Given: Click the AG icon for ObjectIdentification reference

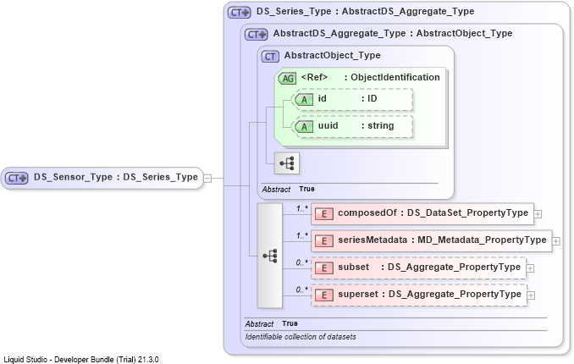Looking at the screenshot, I should pos(287,79).
